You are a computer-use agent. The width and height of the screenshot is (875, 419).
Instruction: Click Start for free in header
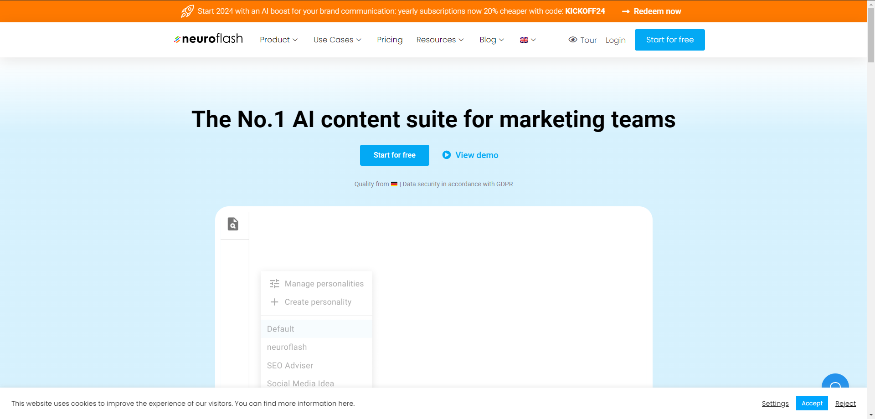point(669,40)
